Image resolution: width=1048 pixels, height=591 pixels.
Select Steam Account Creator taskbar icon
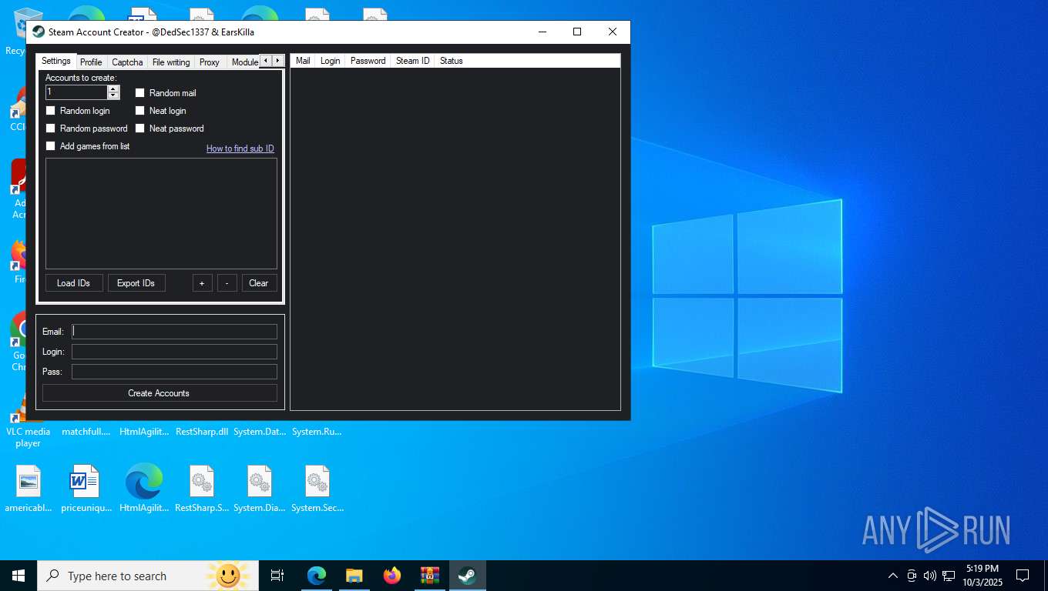click(x=467, y=576)
